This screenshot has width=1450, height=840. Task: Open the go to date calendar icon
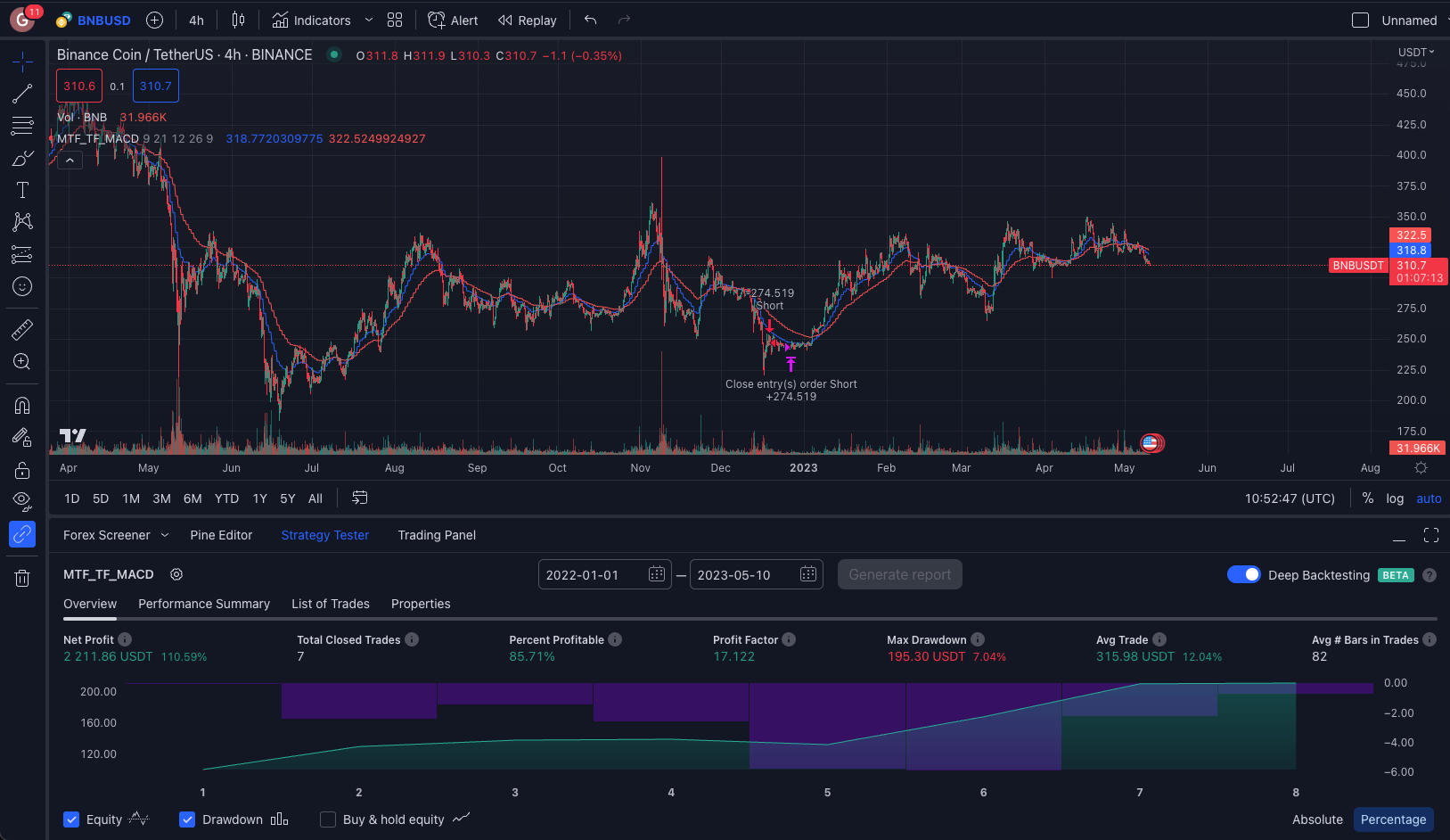359,498
